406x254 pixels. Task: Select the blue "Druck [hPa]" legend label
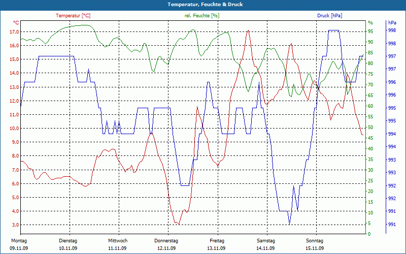(x=329, y=16)
